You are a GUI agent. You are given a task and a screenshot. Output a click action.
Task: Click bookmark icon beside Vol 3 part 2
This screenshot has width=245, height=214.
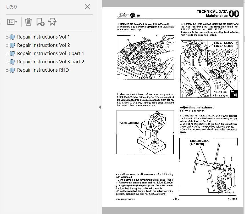13,62
